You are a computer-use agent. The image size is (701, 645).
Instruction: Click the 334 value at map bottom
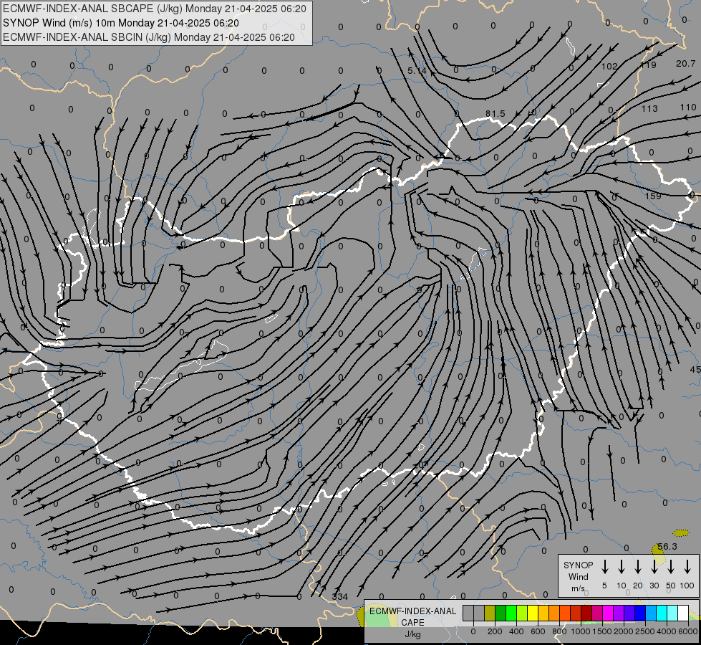pyautogui.click(x=340, y=596)
